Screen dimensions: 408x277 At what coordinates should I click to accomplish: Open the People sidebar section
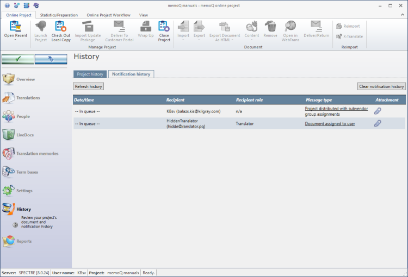click(x=23, y=116)
